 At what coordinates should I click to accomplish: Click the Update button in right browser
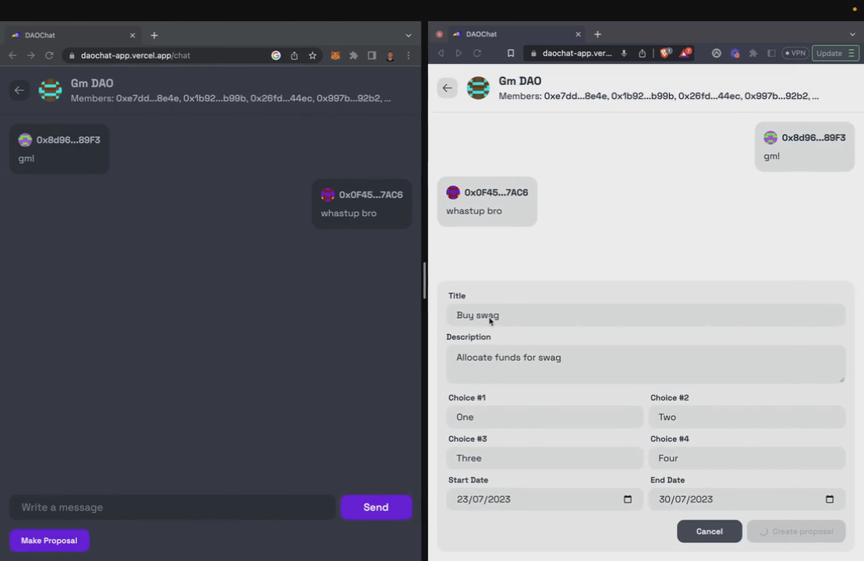[829, 53]
